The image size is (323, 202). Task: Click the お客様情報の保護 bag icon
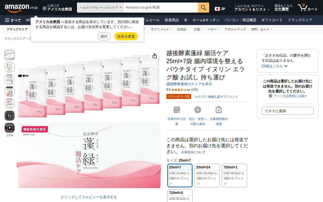tap(219, 110)
